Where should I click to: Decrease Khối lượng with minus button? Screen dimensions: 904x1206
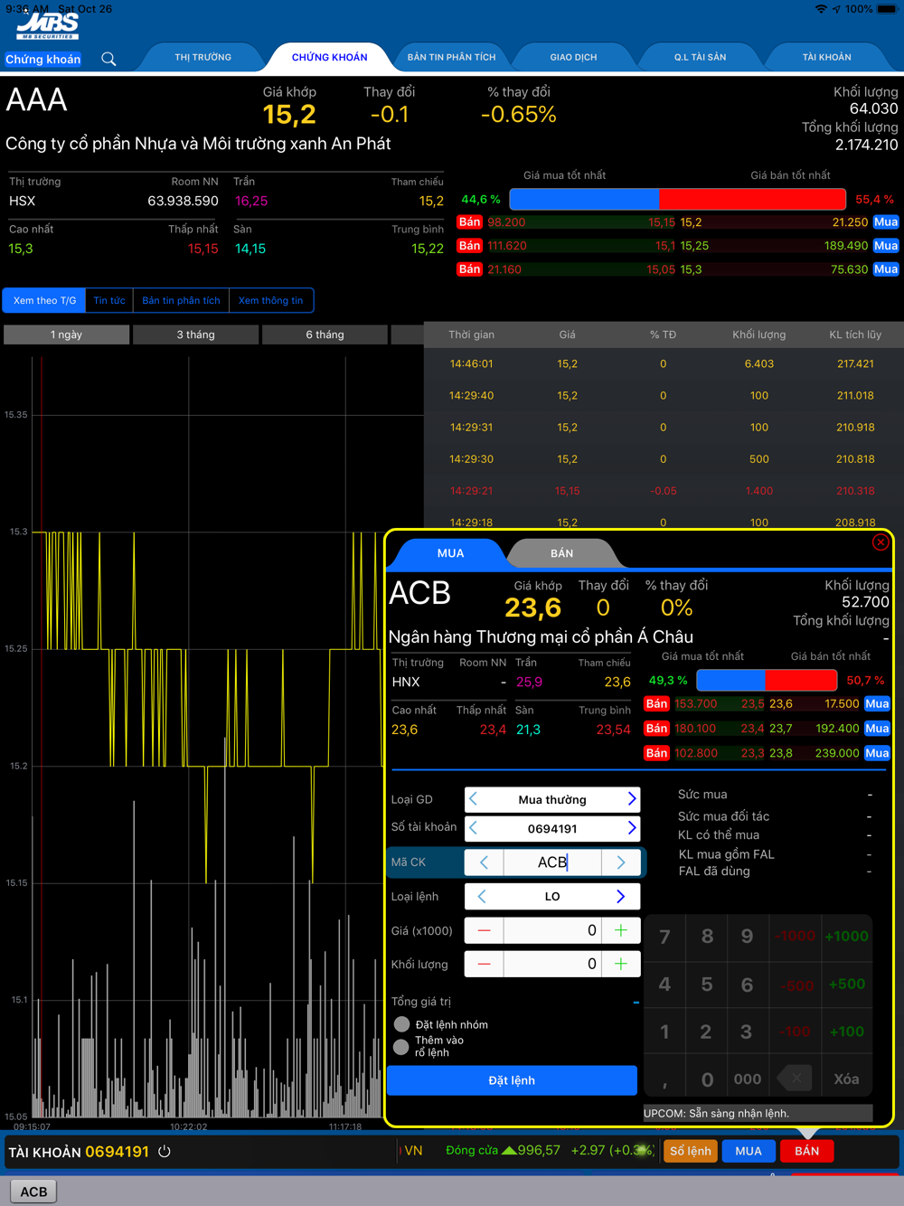pyautogui.click(x=485, y=965)
